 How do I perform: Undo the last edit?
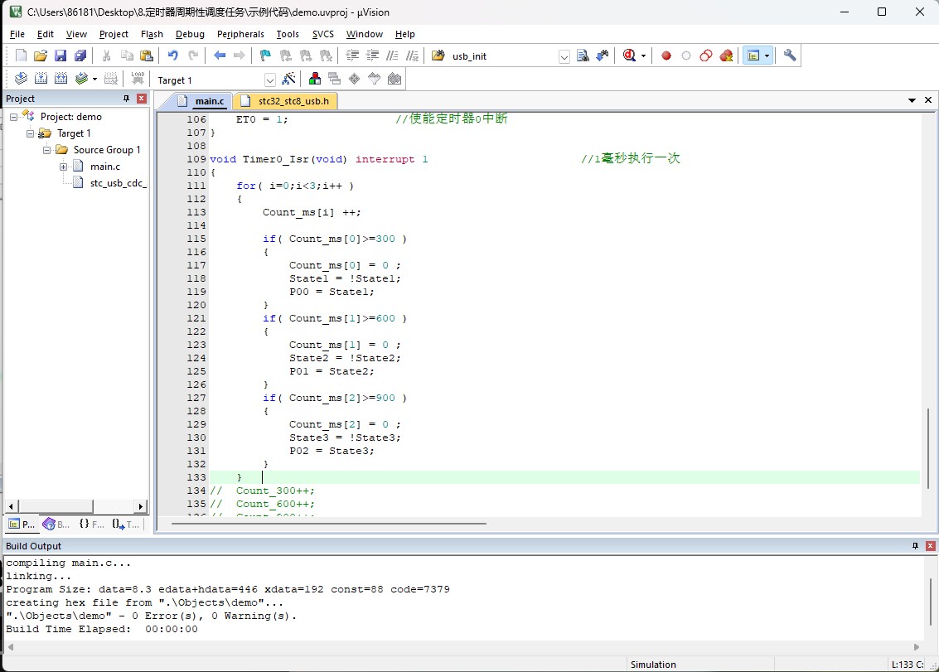pyautogui.click(x=172, y=56)
